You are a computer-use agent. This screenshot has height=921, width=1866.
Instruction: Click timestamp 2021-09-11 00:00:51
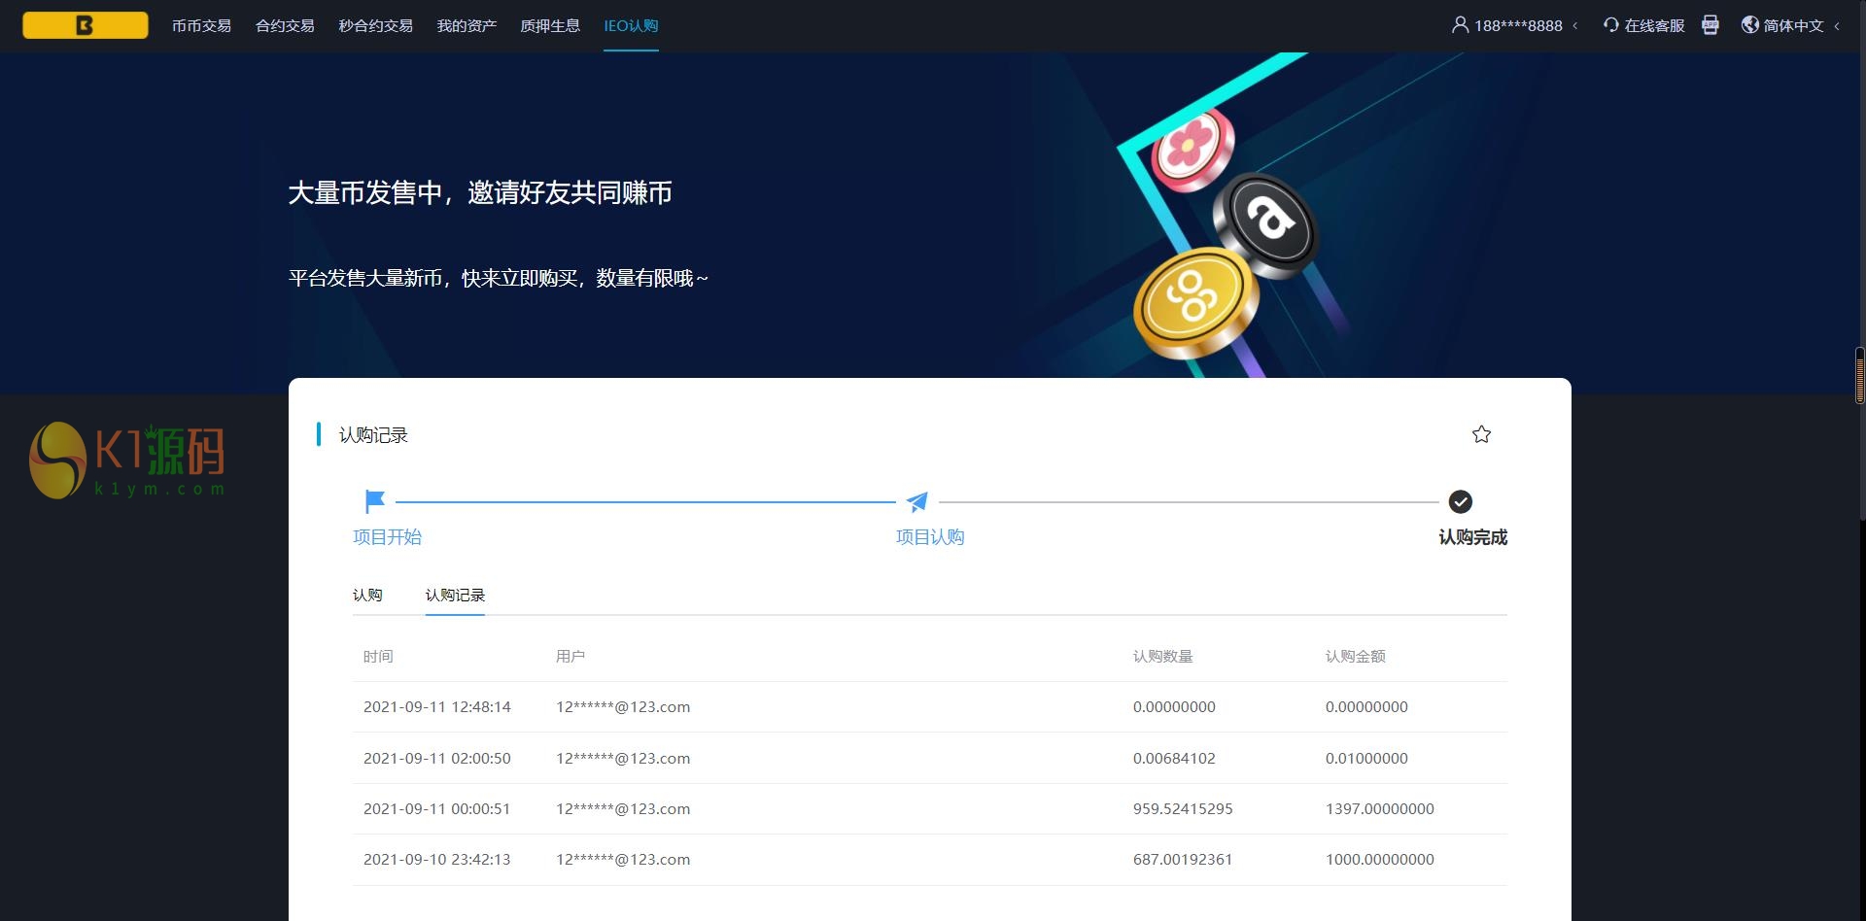tap(437, 809)
